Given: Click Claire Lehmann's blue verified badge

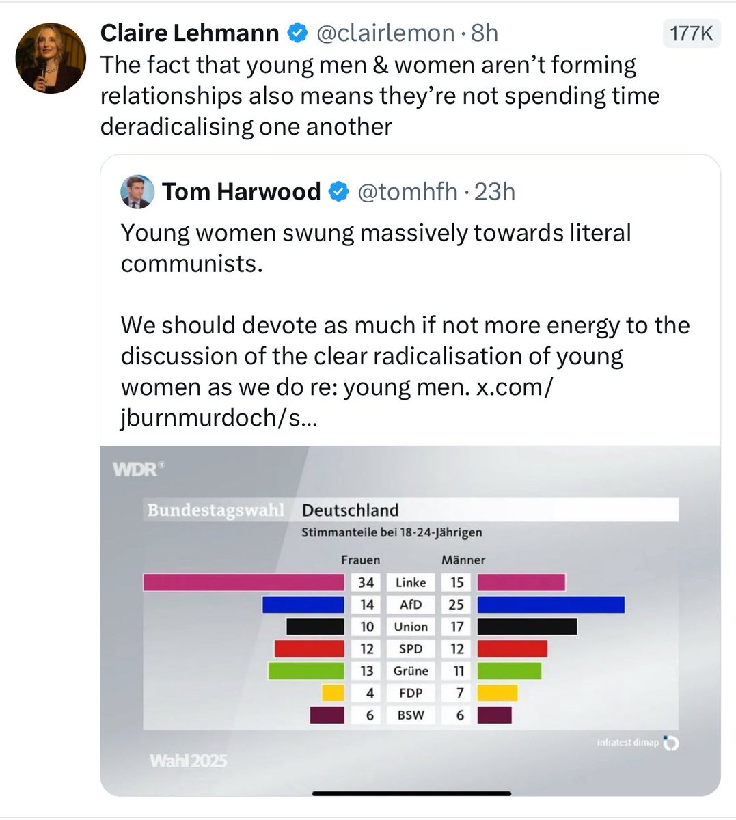Looking at the screenshot, I should (297, 33).
